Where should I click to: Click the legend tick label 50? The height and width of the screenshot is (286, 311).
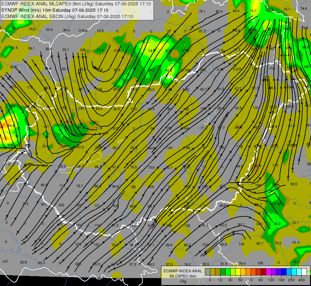240,280
